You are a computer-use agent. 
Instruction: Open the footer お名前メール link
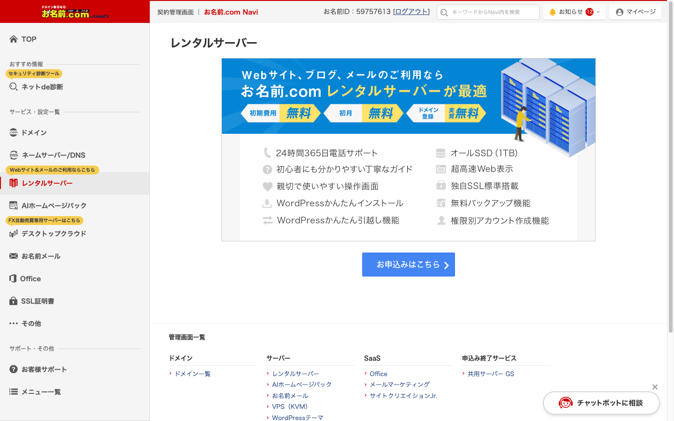[x=290, y=396]
